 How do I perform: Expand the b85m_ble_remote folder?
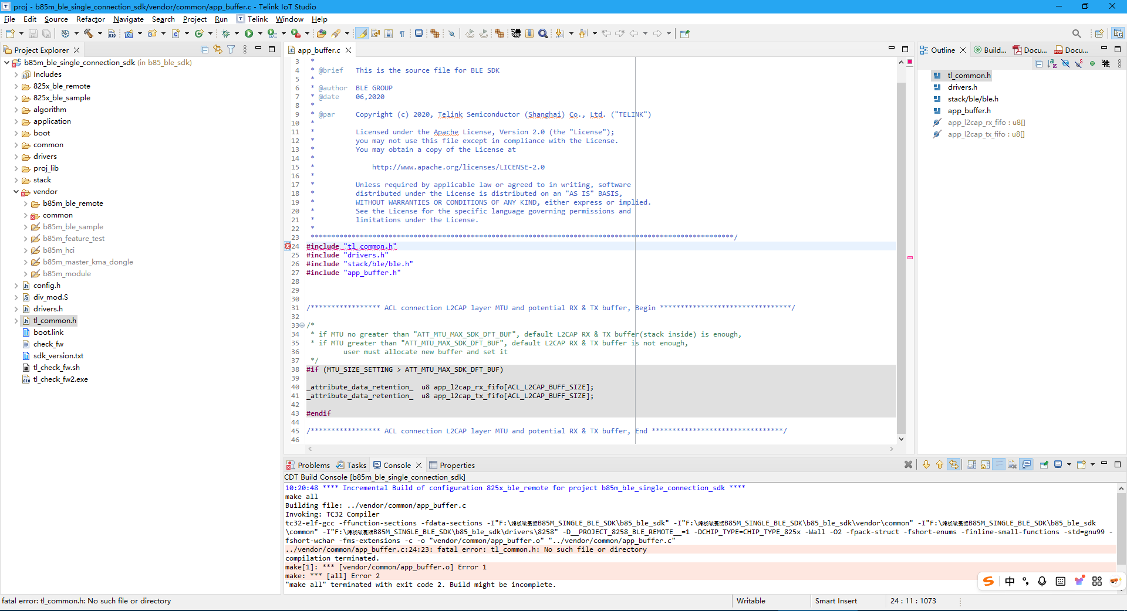tap(25, 203)
